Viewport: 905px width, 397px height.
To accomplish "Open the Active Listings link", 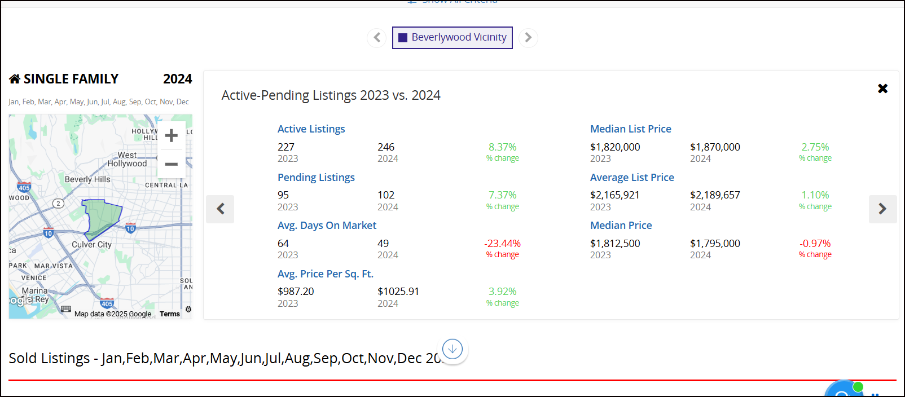I will (311, 129).
